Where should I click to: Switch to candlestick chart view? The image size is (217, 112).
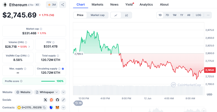pyautogui.click(x=126, y=15)
